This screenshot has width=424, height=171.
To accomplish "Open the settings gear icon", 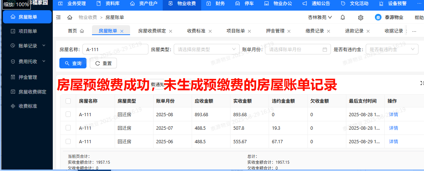I will (361, 18).
